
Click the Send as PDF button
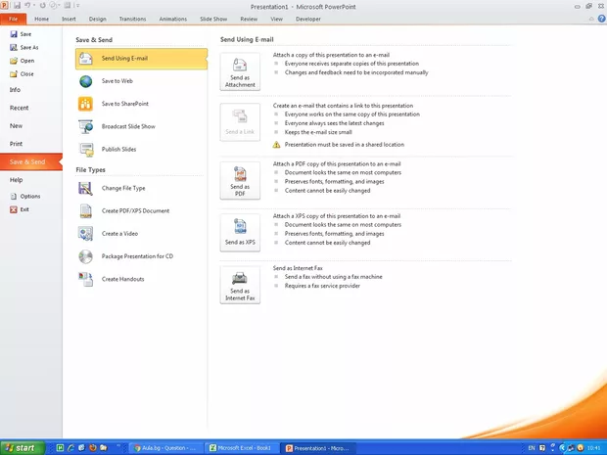point(240,179)
